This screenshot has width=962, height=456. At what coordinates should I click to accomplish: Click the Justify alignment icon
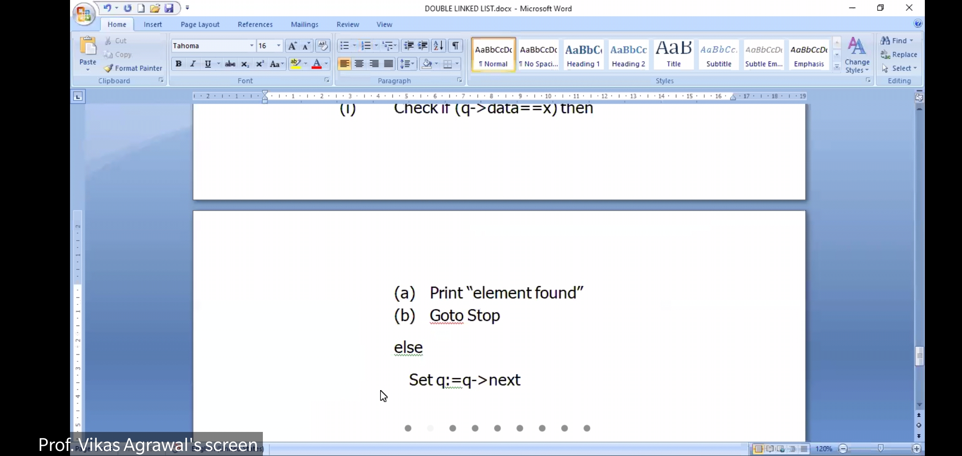point(389,64)
